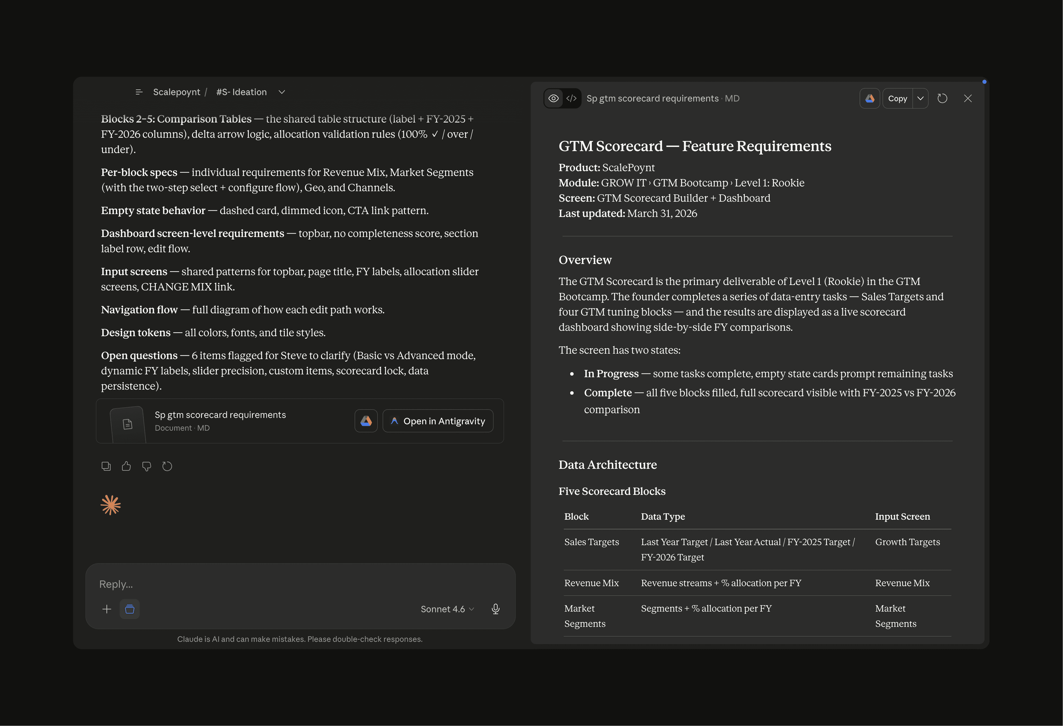Retry the response with the regenerate icon
The width and height of the screenshot is (1063, 726).
pyautogui.click(x=167, y=466)
